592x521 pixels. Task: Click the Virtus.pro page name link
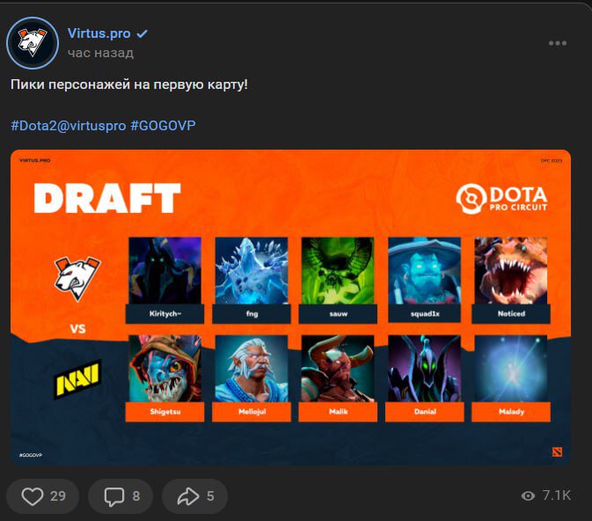tap(99, 33)
